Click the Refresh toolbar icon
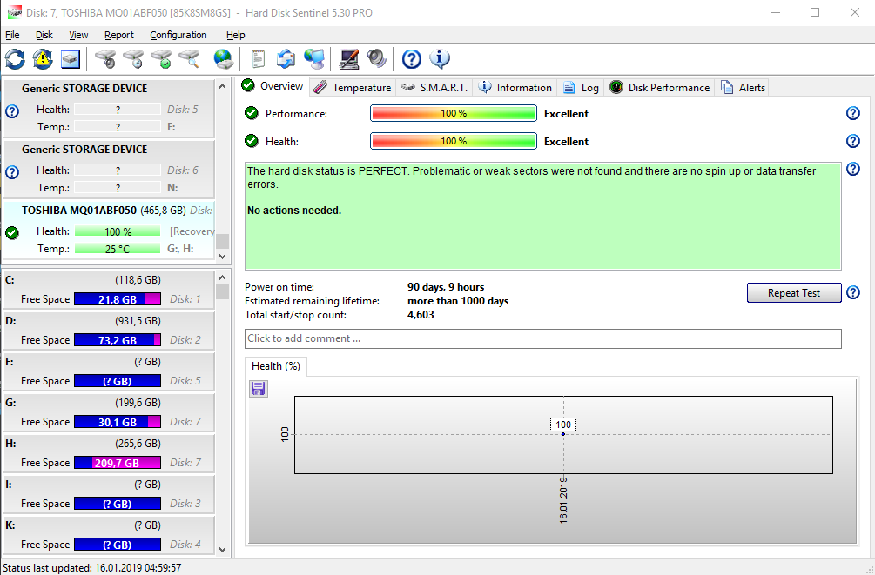Image resolution: width=875 pixels, height=575 pixels. [x=15, y=59]
